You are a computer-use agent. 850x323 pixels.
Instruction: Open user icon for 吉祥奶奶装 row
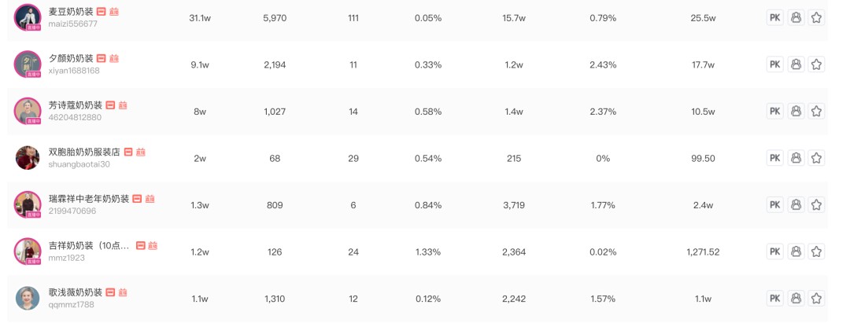(x=795, y=251)
